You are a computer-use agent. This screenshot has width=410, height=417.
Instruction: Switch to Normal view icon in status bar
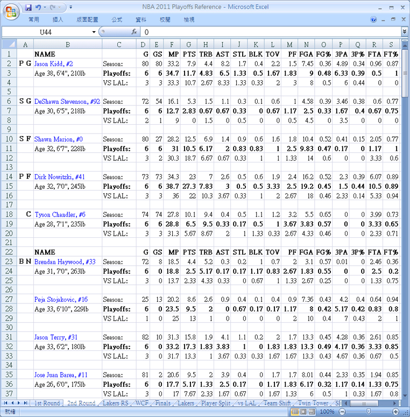click(295, 412)
